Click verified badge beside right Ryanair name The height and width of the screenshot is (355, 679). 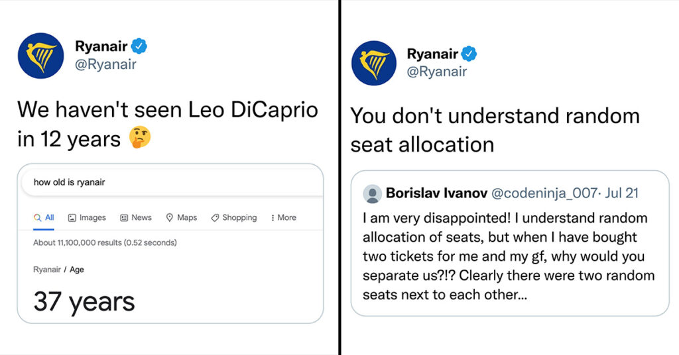coord(469,54)
